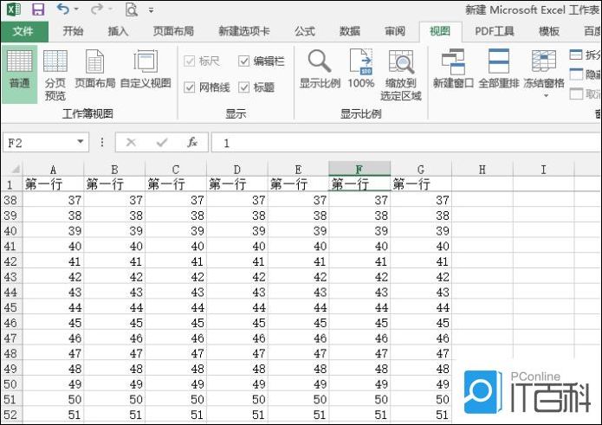This screenshot has height=425, width=602.
Task: Switch to the 开始 tab
Action: 73,31
